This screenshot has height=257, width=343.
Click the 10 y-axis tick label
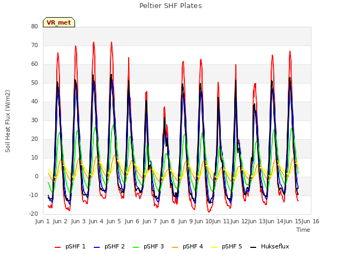(34, 158)
